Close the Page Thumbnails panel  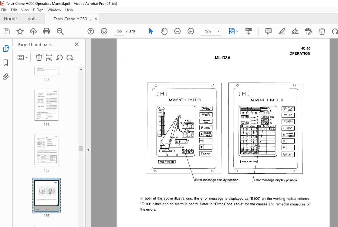[77, 44]
